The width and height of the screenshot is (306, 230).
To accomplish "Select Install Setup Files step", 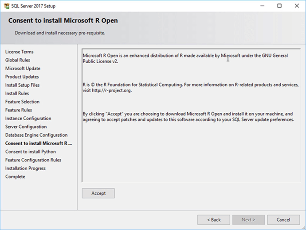I will [x=22, y=85].
